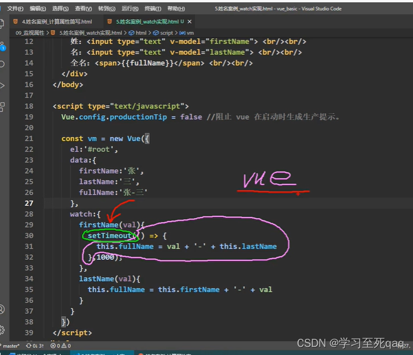
Task: Click this.firstName on line 35
Action: [189, 290]
